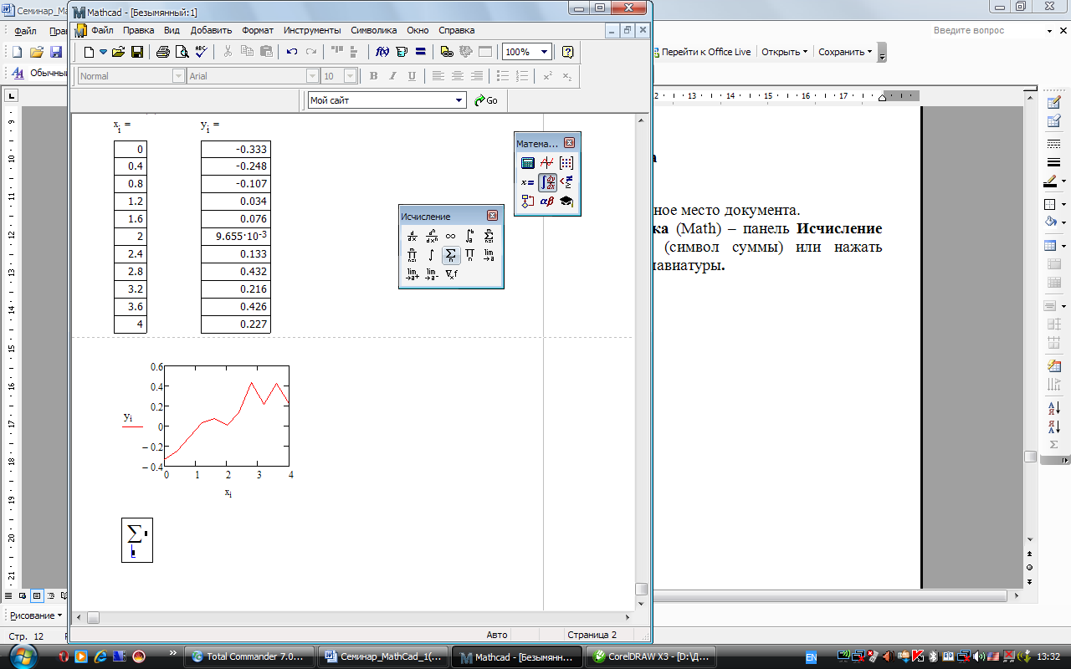Insert iterated product with limits

pyautogui.click(x=413, y=255)
